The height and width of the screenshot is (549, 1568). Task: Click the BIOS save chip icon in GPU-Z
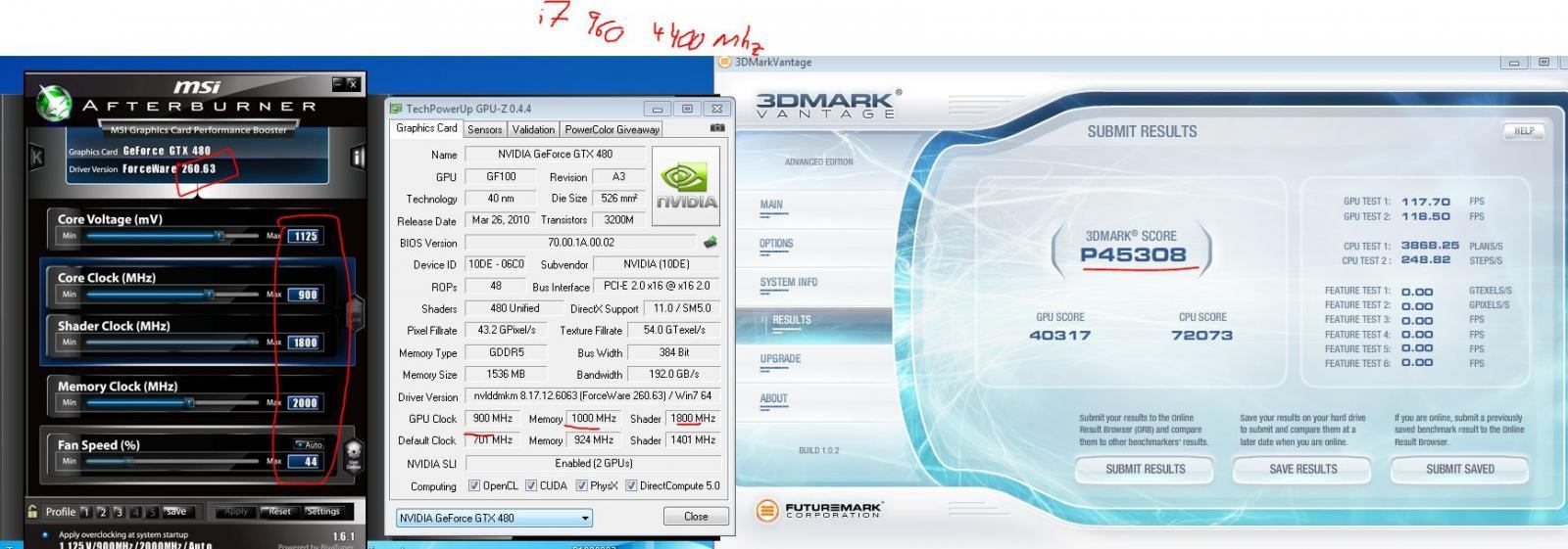pos(710,242)
